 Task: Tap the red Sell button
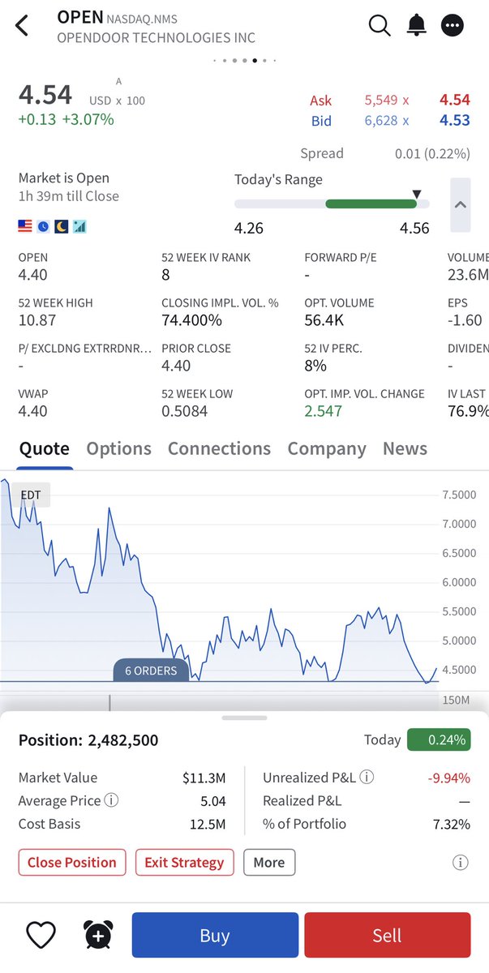tap(387, 935)
